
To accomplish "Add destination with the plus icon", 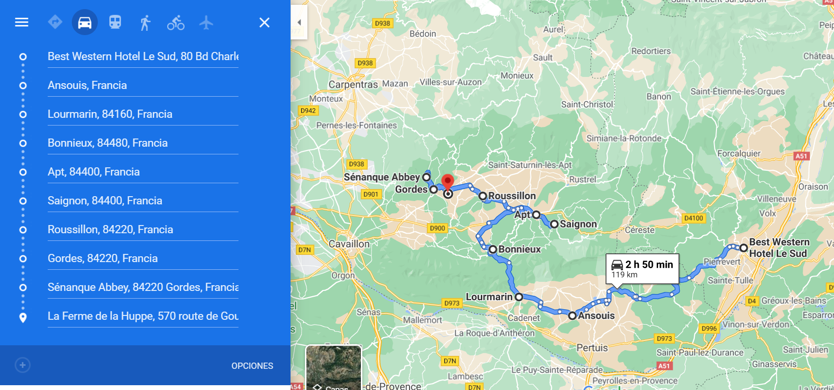I will coord(23,365).
